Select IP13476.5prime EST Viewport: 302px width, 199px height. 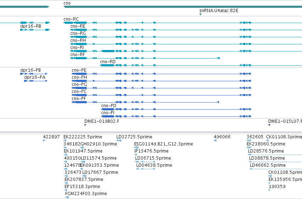(x=152, y=151)
